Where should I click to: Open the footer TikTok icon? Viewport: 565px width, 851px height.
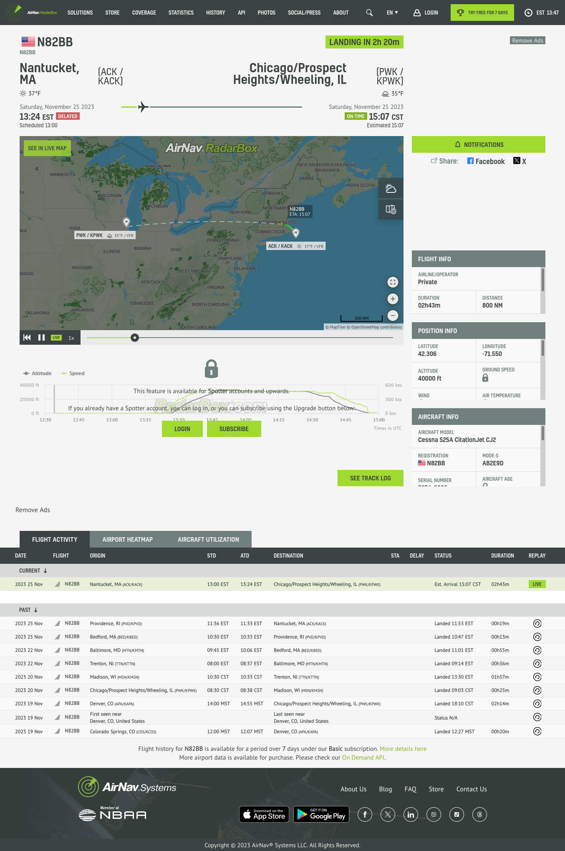(x=457, y=814)
